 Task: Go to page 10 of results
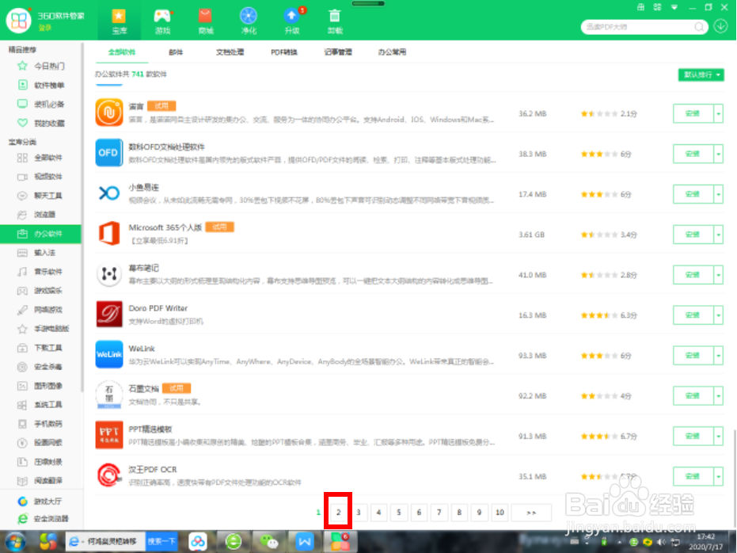pos(500,513)
